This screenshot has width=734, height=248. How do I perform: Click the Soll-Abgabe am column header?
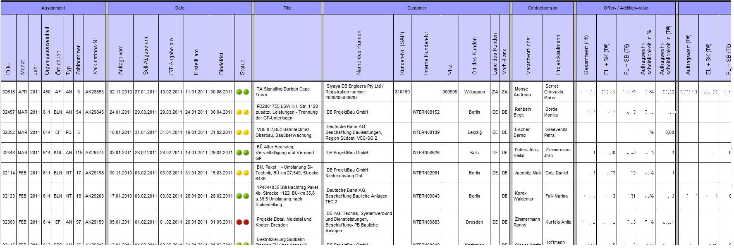coord(146,48)
